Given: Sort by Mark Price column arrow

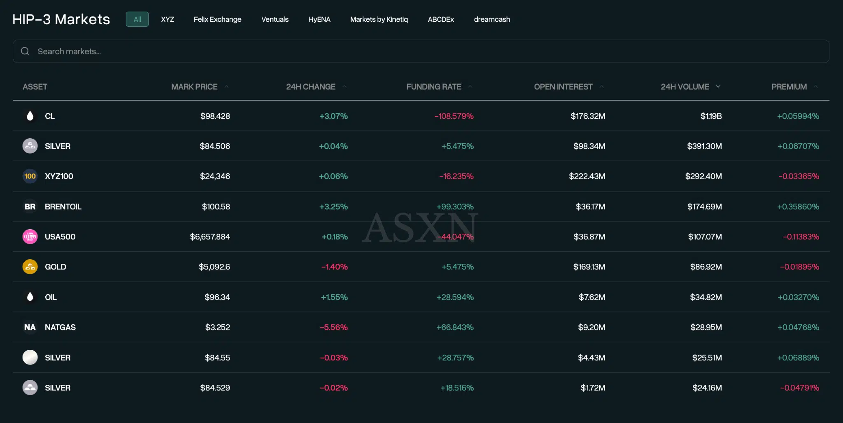Looking at the screenshot, I should click(226, 87).
